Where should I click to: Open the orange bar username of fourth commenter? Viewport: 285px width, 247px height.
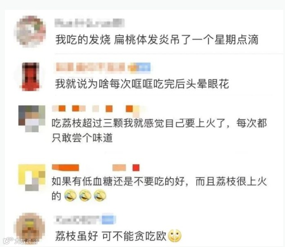65,168
